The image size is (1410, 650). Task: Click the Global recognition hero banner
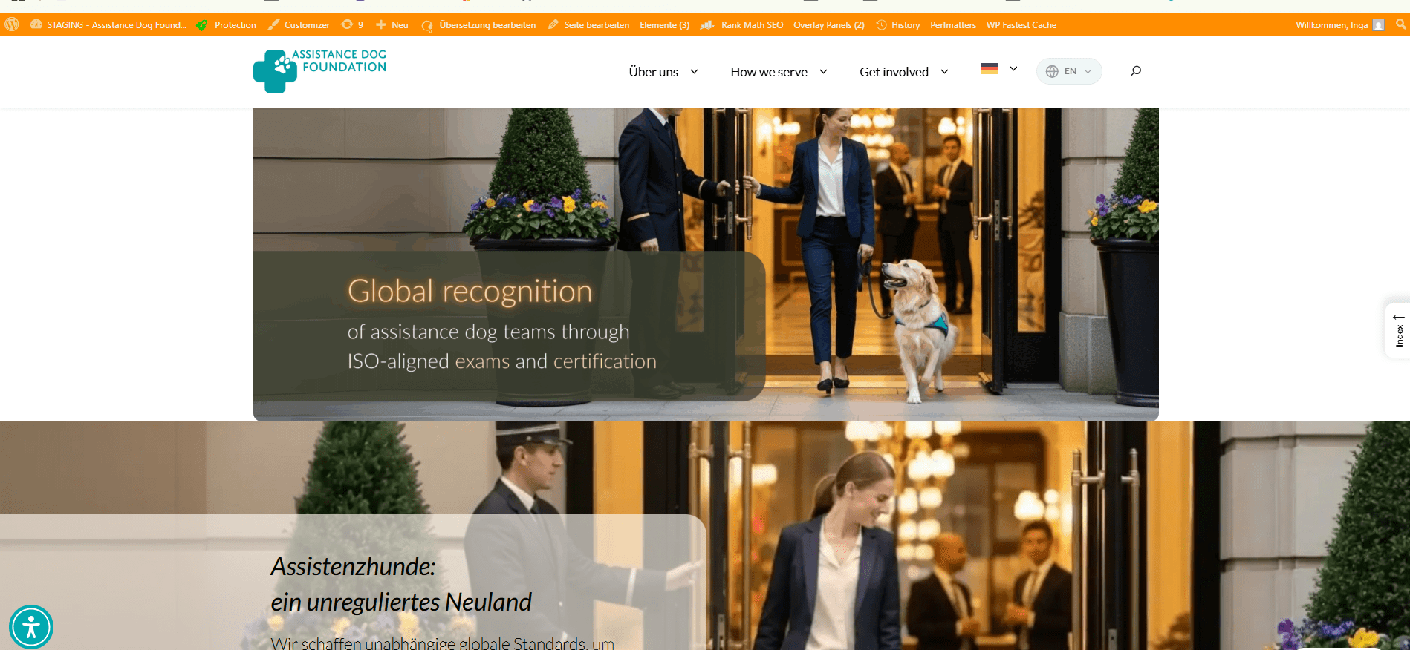tap(706, 264)
